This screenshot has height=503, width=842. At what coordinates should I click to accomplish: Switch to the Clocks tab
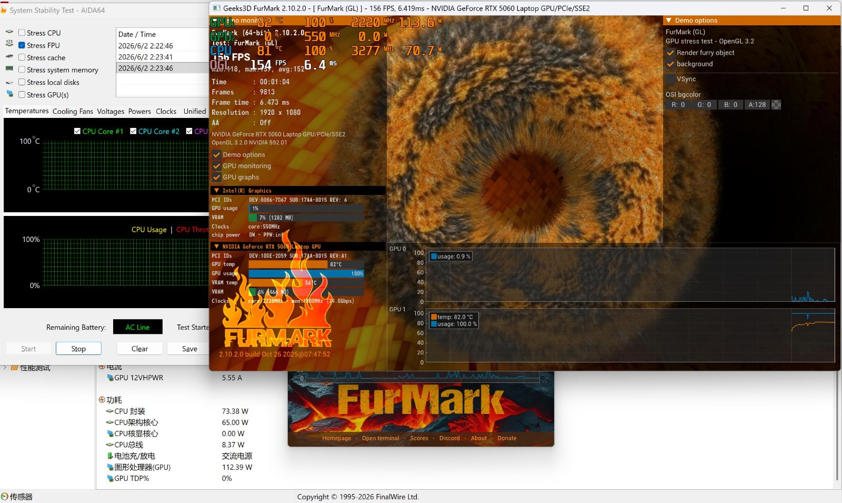[x=166, y=111]
